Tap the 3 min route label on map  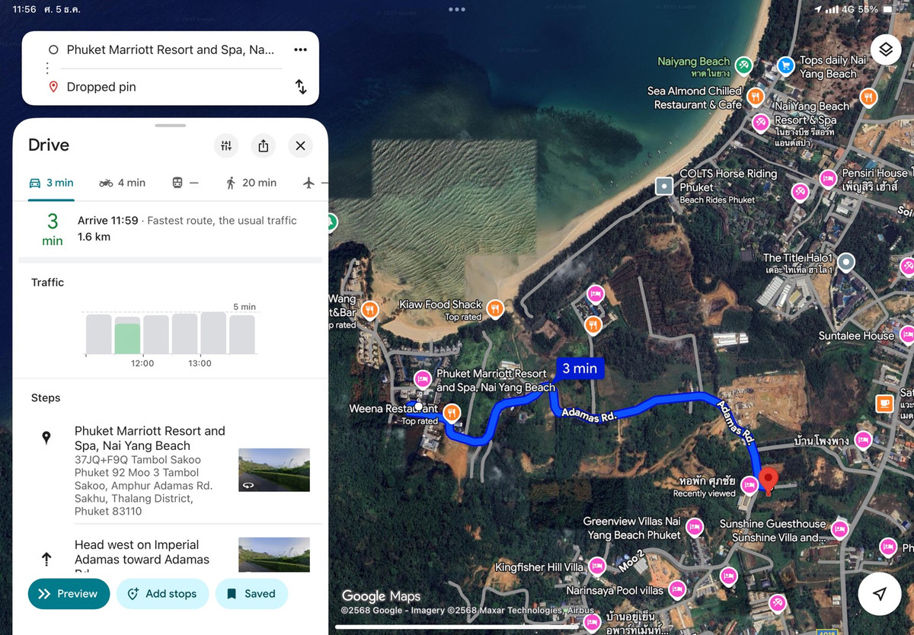coord(580,369)
